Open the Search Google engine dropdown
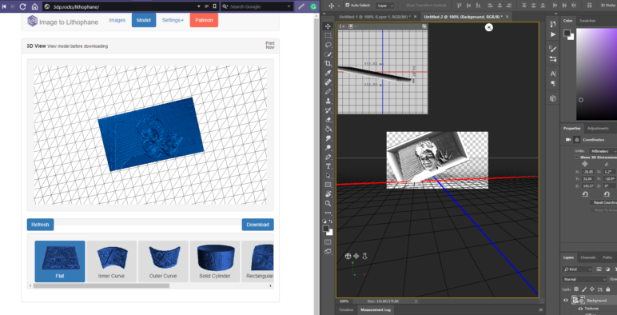The width and height of the screenshot is (617, 315). 289,6
